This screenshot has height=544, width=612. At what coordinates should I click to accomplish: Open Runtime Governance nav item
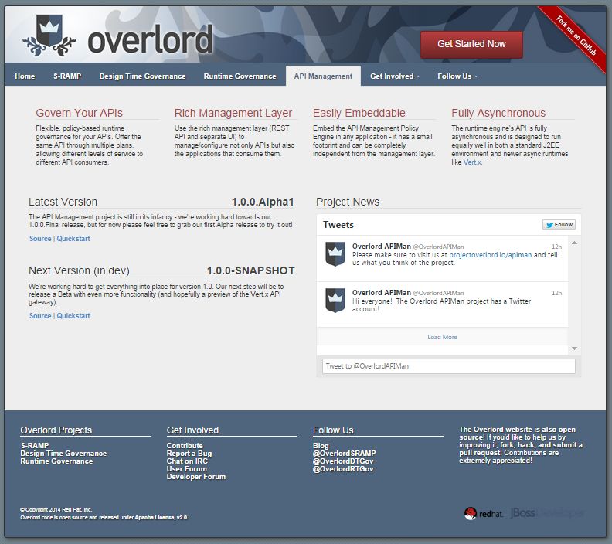[240, 76]
